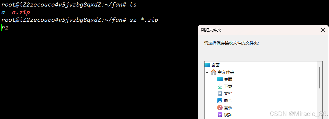Viewport: 329px width, 119px height.
Task: Choose the 文档 folder label
Action: tap(228, 93)
